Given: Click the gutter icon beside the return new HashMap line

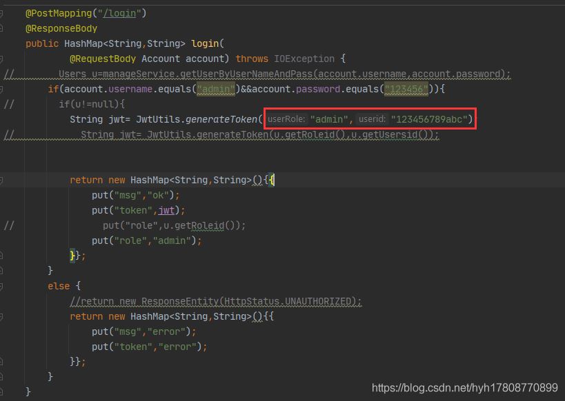Looking at the screenshot, I should click(x=6, y=180).
